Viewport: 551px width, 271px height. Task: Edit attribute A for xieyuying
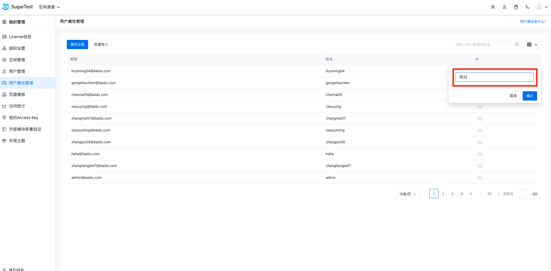(x=480, y=107)
